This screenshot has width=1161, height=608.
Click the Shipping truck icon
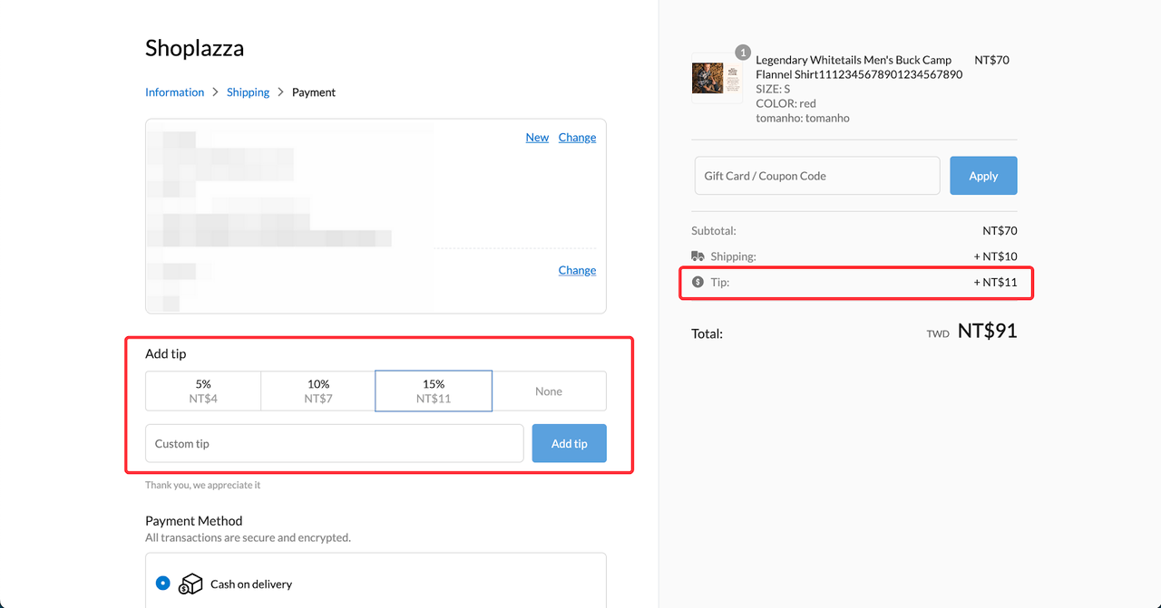pyautogui.click(x=698, y=256)
